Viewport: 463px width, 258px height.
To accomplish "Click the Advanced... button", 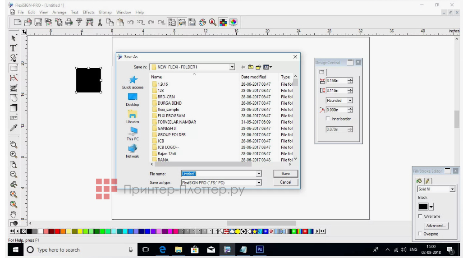I will [435, 226].
